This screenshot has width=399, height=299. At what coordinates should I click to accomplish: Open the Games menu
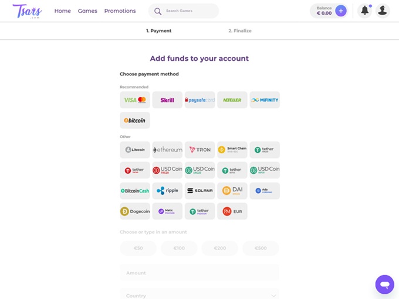pos(87,11)
